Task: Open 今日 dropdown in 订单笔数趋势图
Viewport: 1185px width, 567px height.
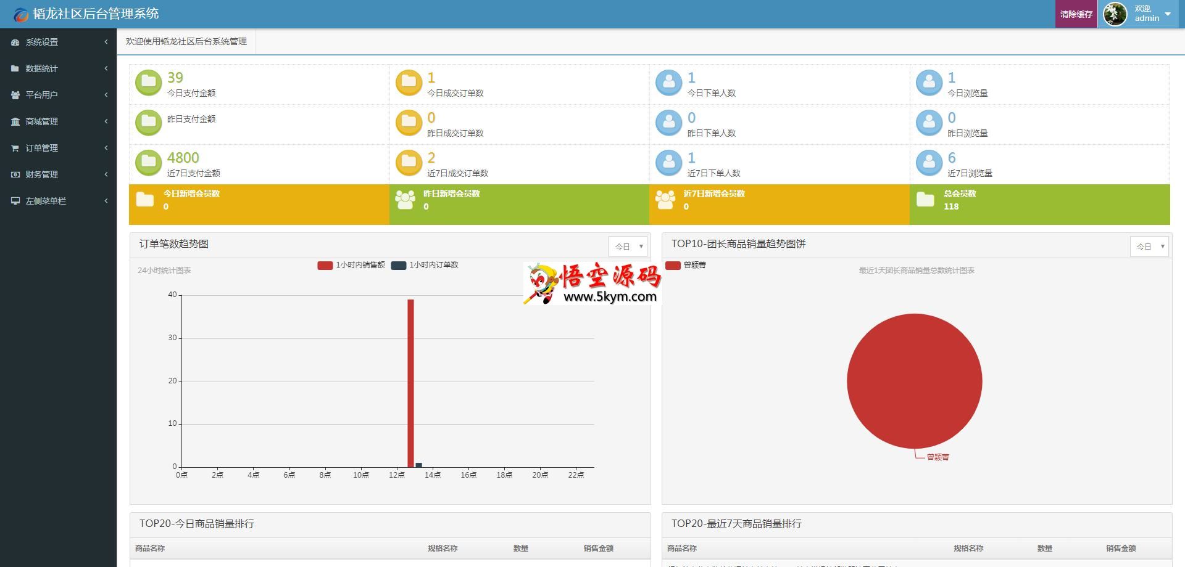Action: click(x=628, y=247)
